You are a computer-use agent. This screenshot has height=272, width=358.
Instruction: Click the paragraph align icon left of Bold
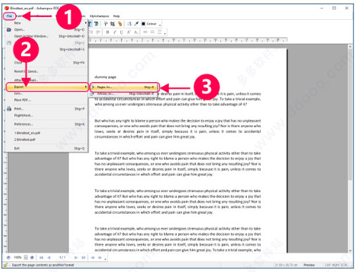pyautogui.click(x=98, y=32)
